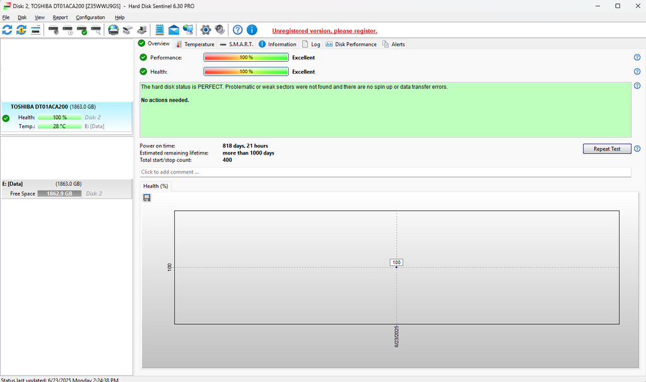Screen dimensions: 646x382
Task: Click the disk with magnifier icon
Action: [x=96, y=30]
